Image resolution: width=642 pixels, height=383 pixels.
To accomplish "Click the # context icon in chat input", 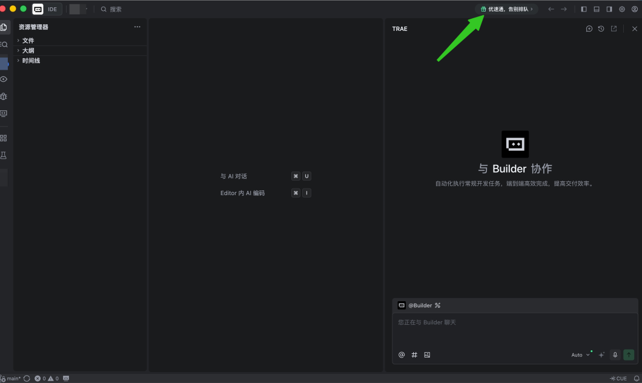I will (x=414, y=355).
